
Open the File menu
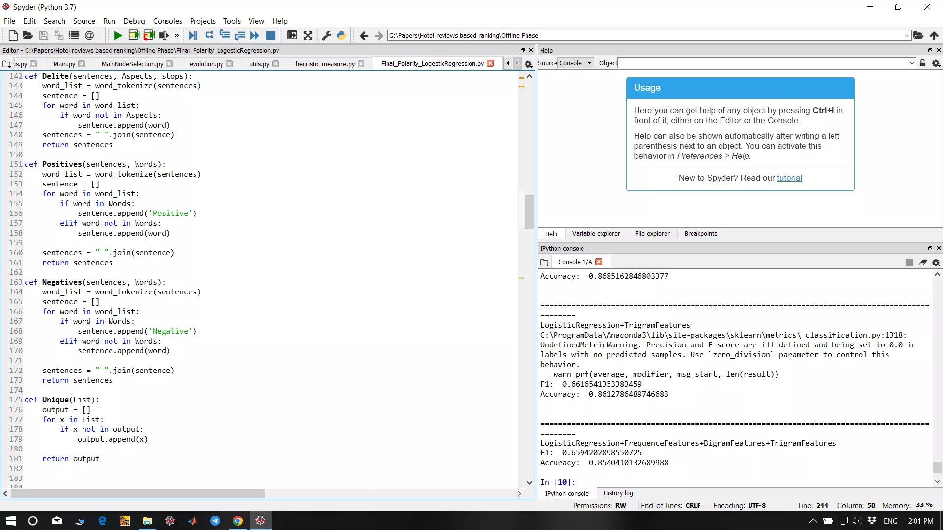[9, 21]
